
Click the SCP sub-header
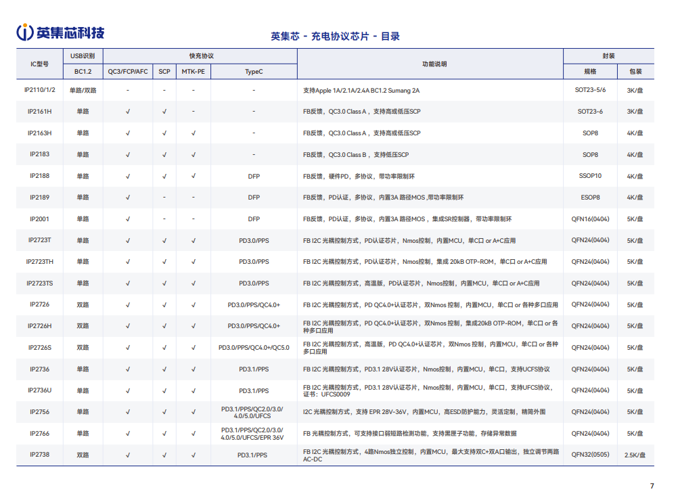pos(164,71)
